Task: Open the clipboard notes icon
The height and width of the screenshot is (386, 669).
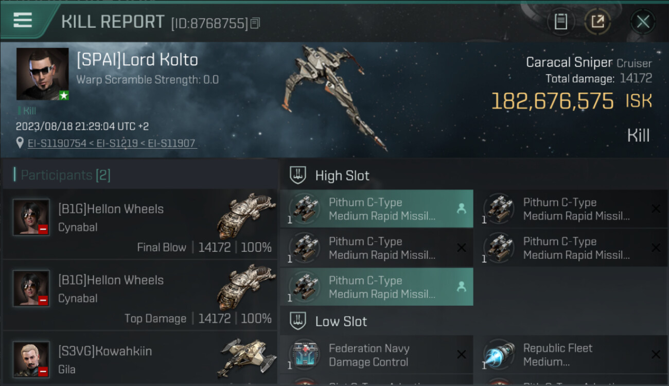Action: pyautogui.click(x=560, y=22)
